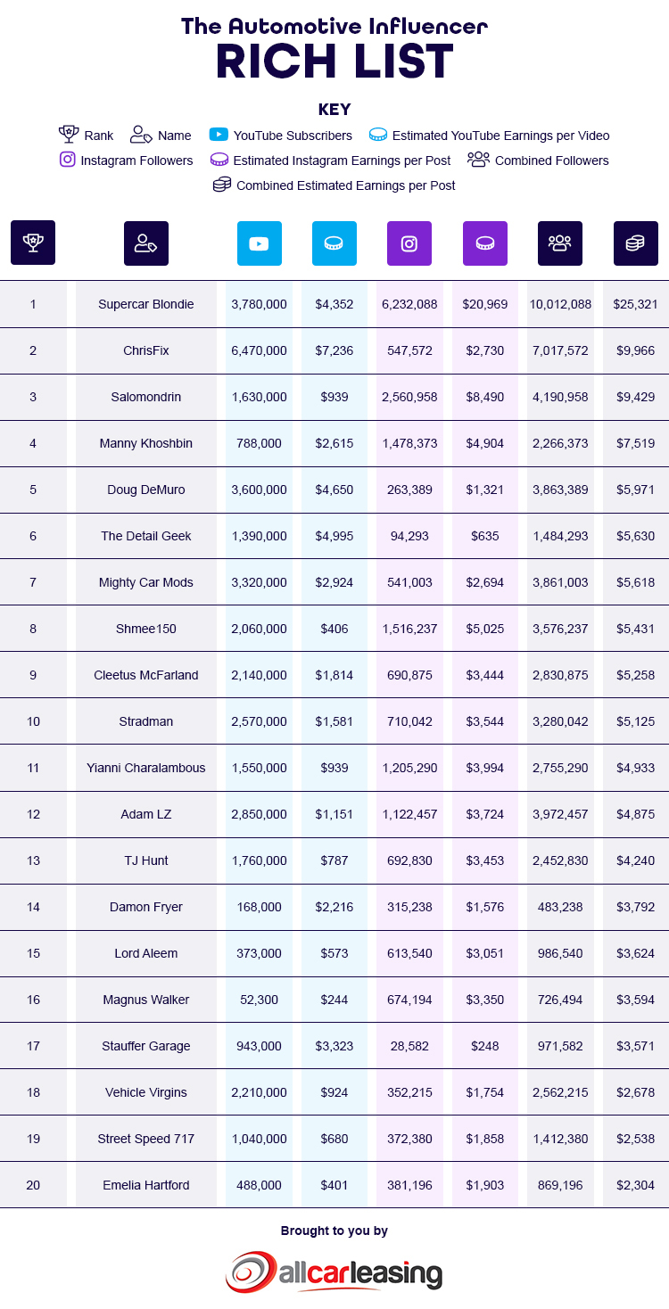669x1309 pixels.
Task: Click the trophy Rank column header icon
Action: [x=33, y=243]
